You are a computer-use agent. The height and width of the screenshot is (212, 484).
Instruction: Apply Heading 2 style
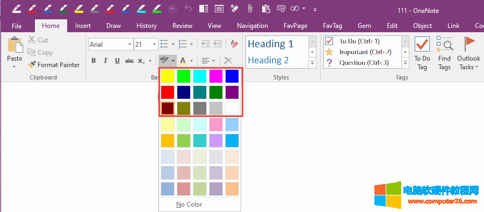click(268, 60)
